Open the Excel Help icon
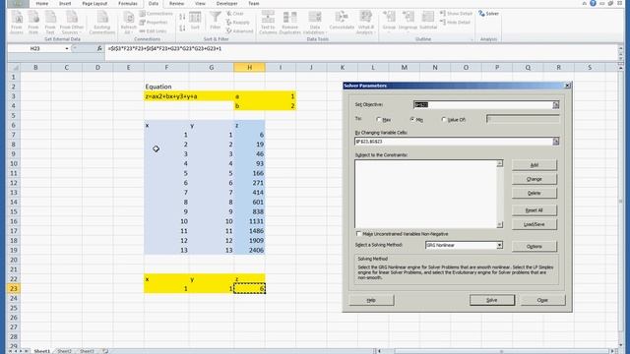This screenshot has width=630, height=354. (593, 3)
